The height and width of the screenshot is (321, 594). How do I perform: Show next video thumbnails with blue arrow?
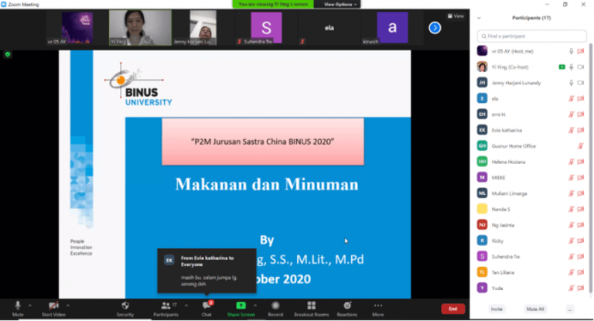[x=435, y=28]
